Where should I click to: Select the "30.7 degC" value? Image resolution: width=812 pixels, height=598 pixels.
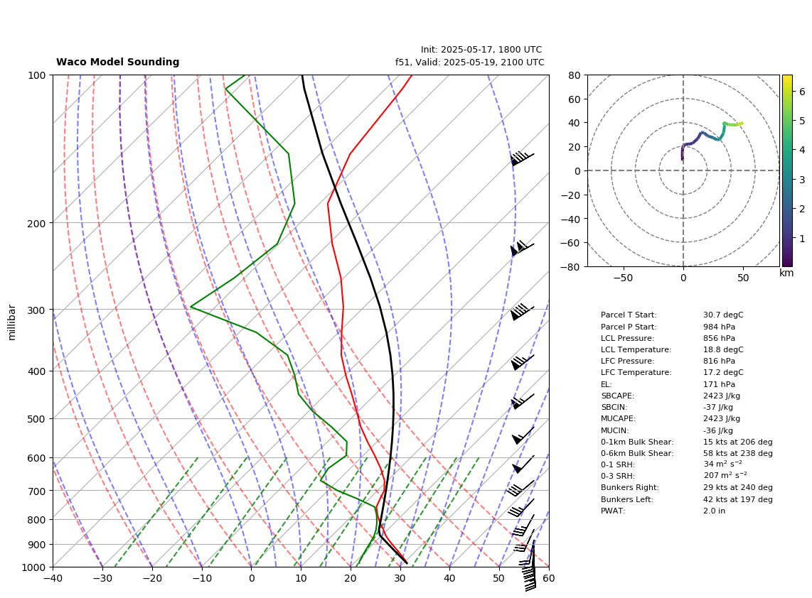click(x=723, y=315)
